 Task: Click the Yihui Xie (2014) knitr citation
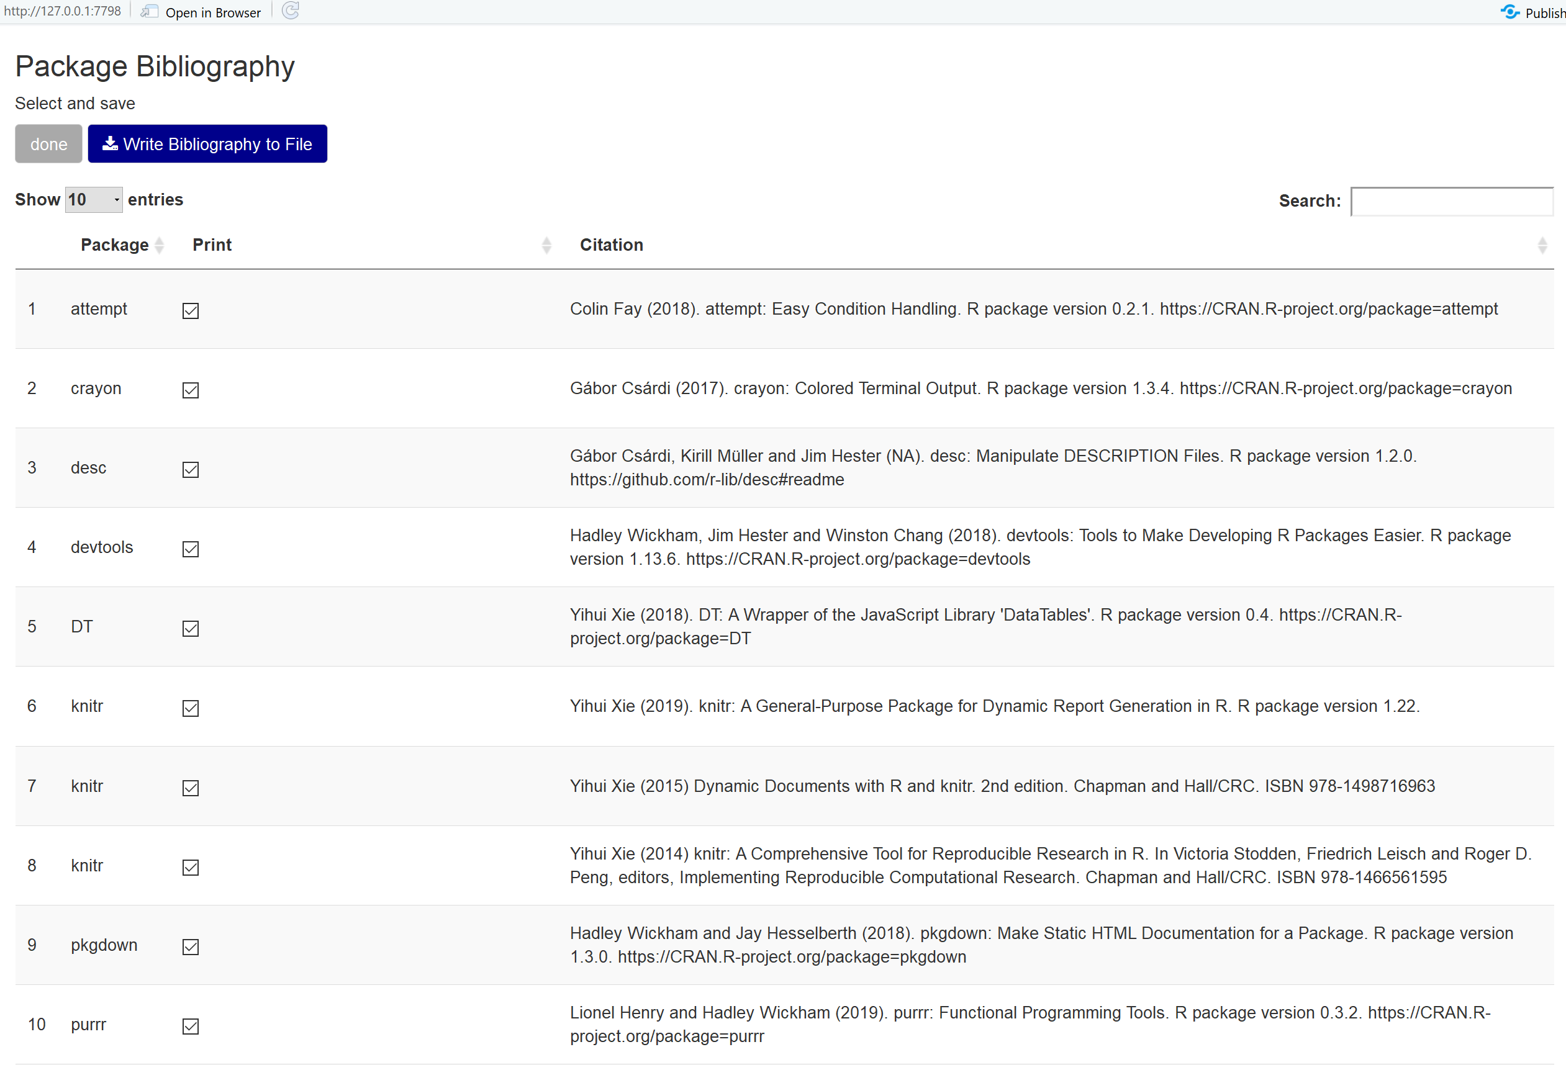tap(1051, 865)
